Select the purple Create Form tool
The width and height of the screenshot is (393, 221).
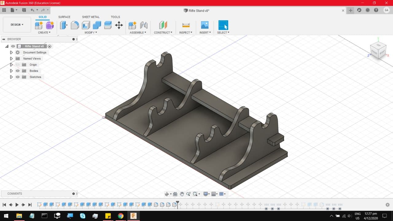[x=50, y=25]
